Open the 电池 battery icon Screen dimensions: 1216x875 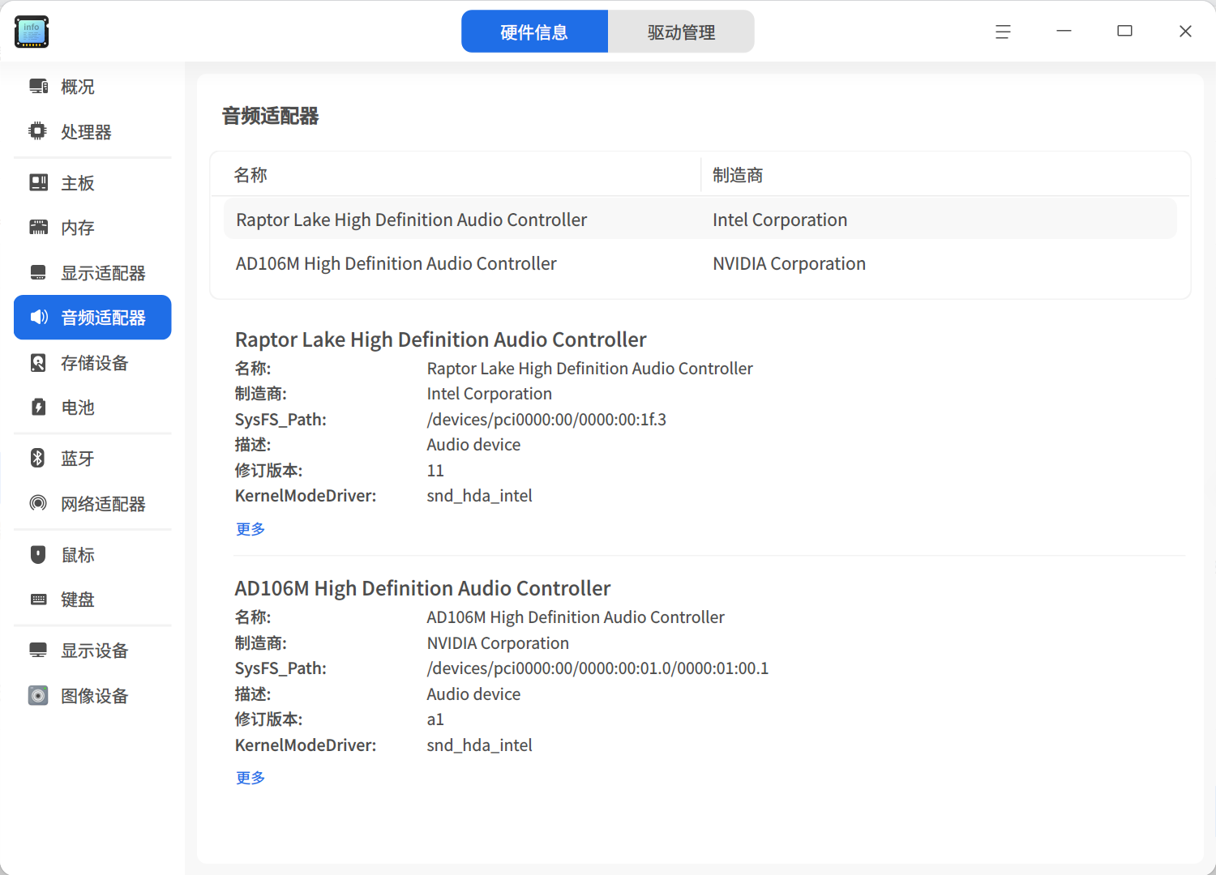coord(38,407)
